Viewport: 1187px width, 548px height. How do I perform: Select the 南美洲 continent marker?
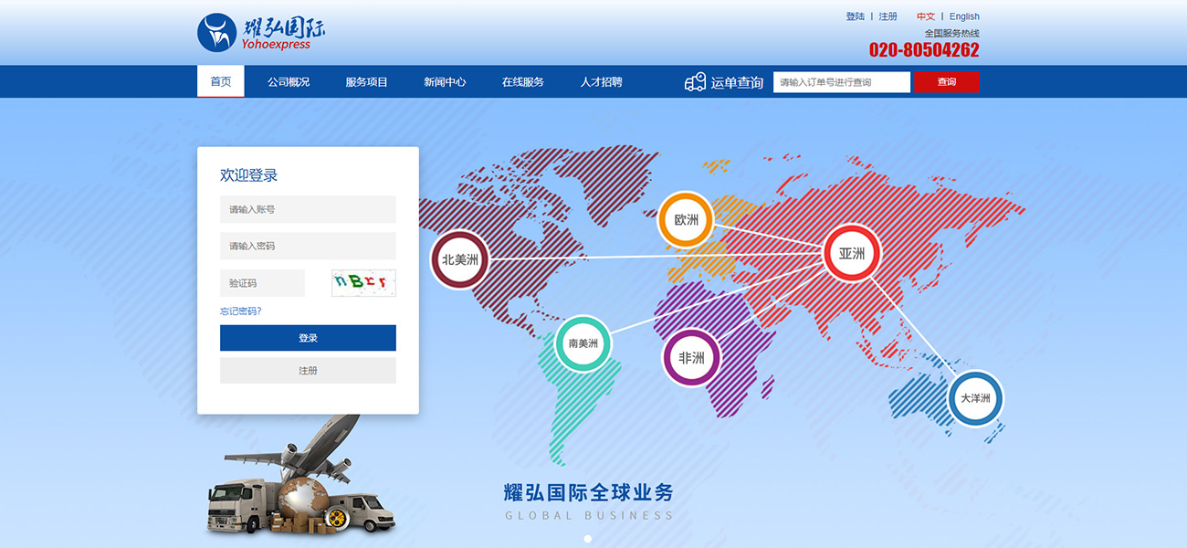coord(583,343)
